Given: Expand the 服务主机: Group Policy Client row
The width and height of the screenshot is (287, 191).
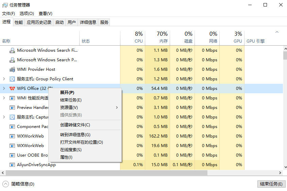Looking at the screenshot, I should point(4,79).
